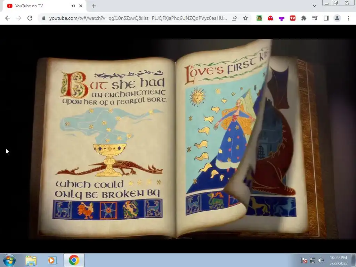356x267 pixels.
Task: Click the browser forward arrow
Action: (x=19, y=18)
